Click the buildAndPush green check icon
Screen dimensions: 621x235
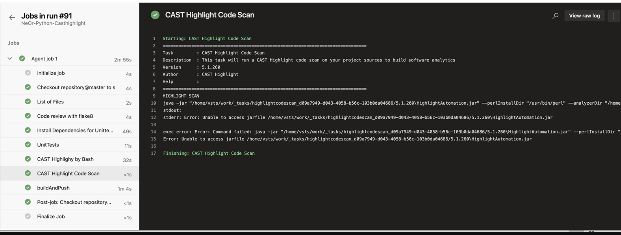[28, 188]
